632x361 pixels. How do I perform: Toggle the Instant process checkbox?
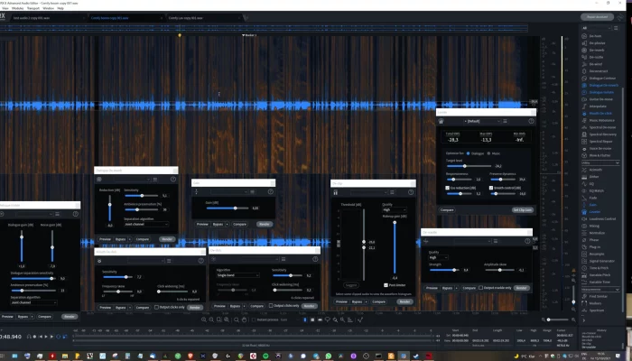pos(254,319)
